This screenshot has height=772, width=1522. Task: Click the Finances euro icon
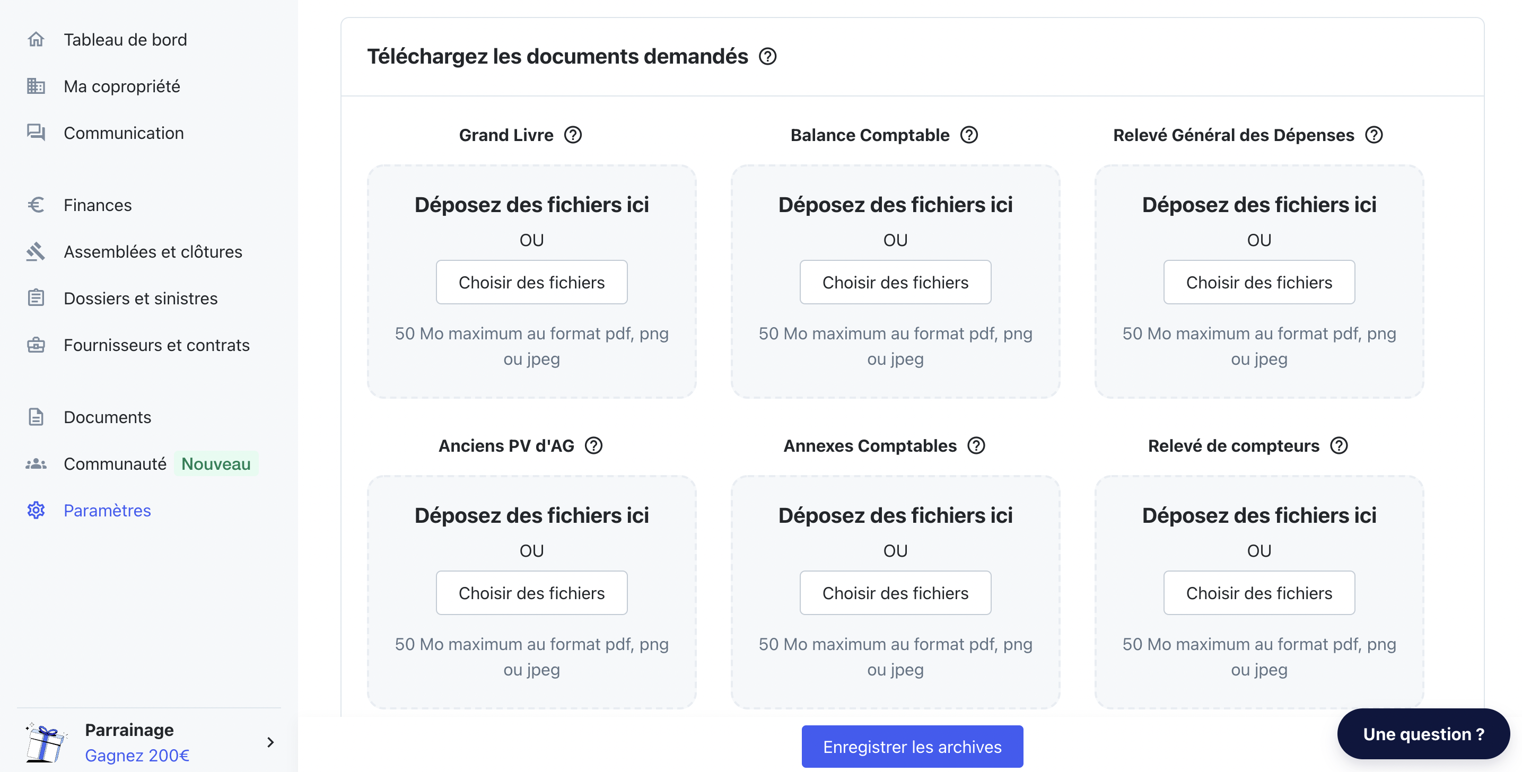[36, 205]
